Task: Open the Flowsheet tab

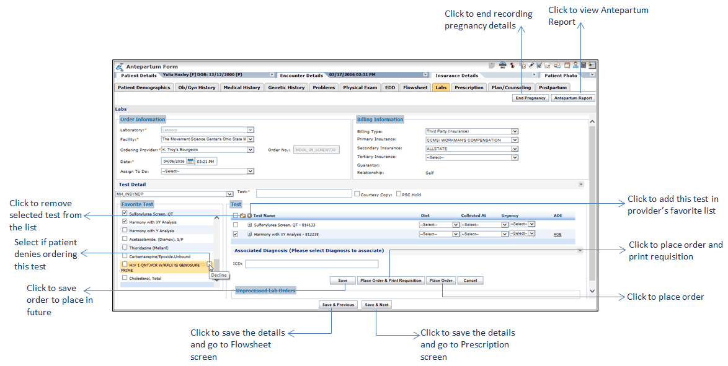Action: pos(415,87)
